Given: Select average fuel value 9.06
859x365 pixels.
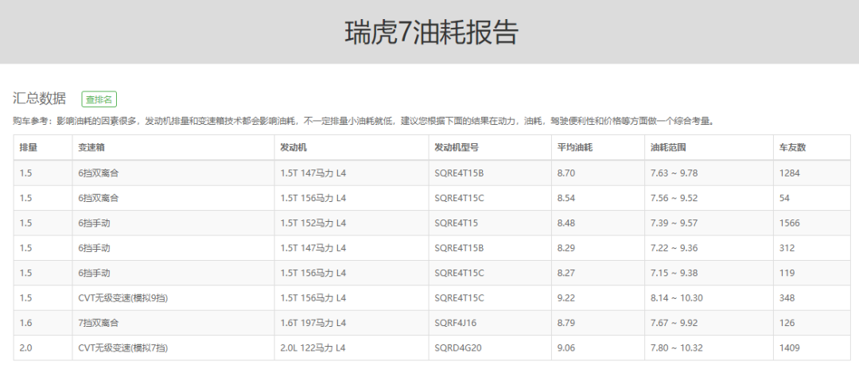Looking at the screenshot, I should tap(566, 348).
